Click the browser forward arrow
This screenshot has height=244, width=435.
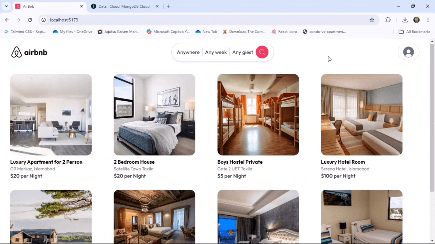[18, 20]
